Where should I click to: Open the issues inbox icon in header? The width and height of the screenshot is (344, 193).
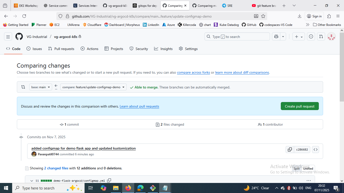(x=311, y=37)
